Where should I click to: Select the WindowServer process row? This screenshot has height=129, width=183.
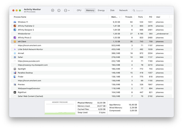pyautogui.click(x=92, y=34)
